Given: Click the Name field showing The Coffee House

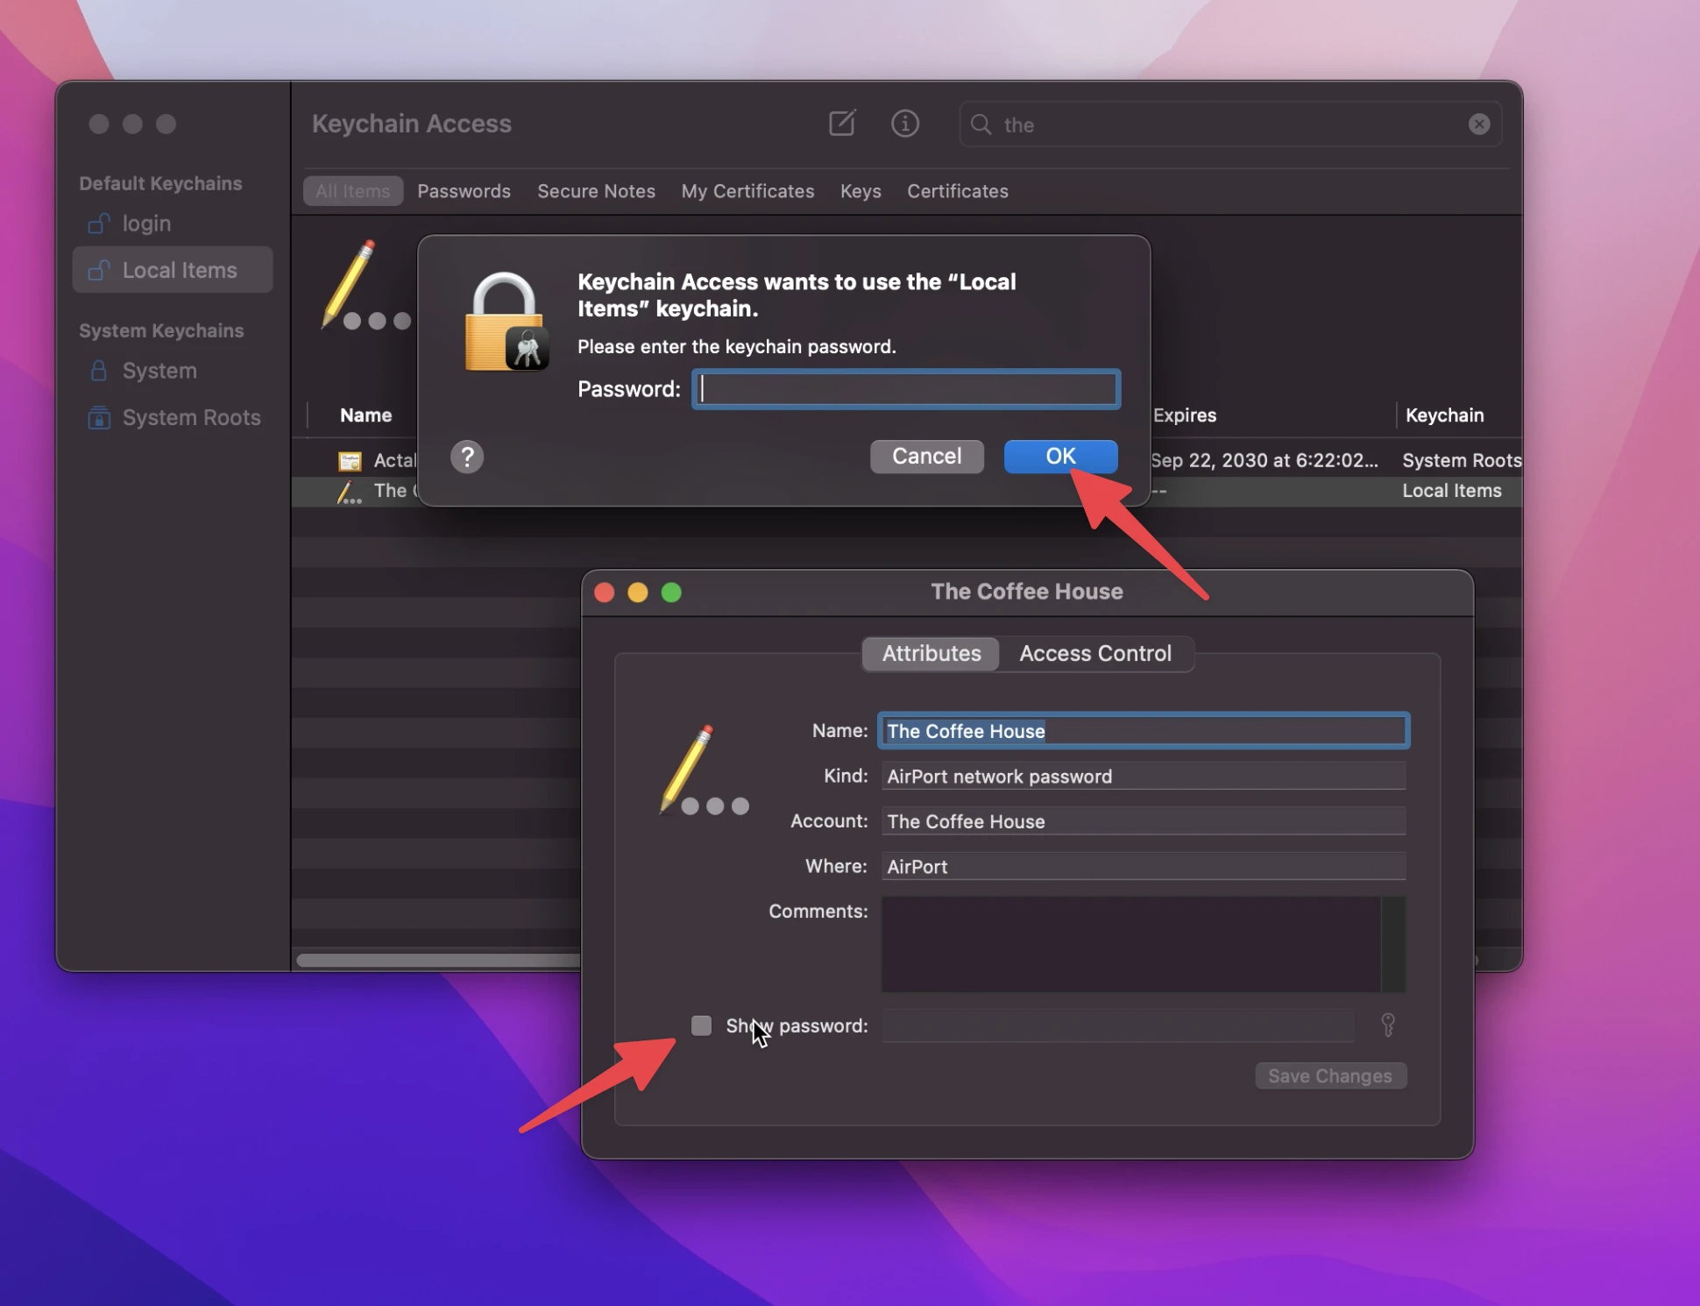Looking at the screenshot, I should 1144,731.
